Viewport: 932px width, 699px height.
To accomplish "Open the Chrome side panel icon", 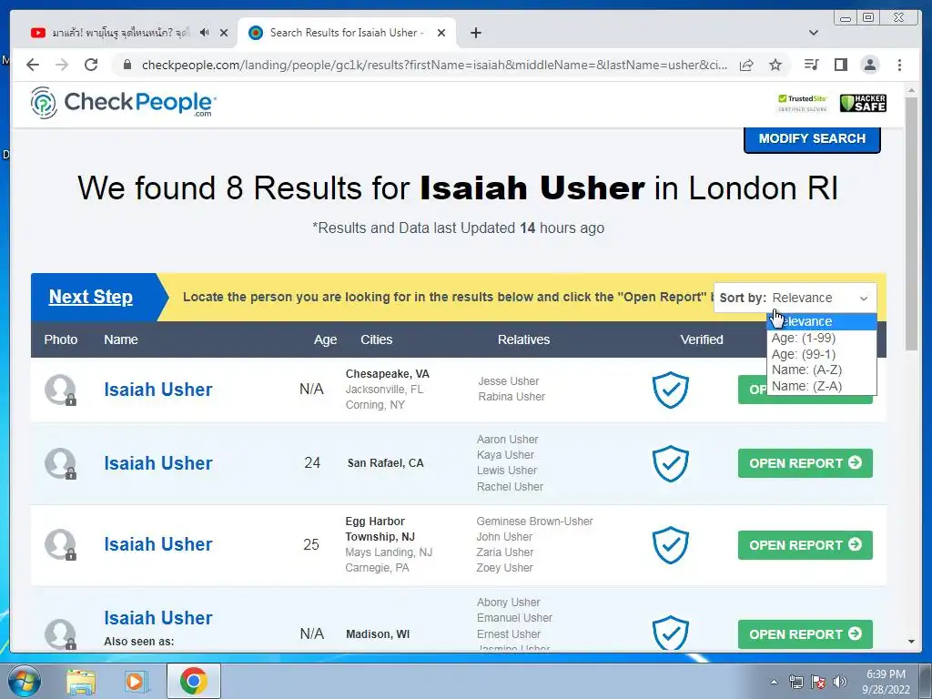I will [840, 65].
